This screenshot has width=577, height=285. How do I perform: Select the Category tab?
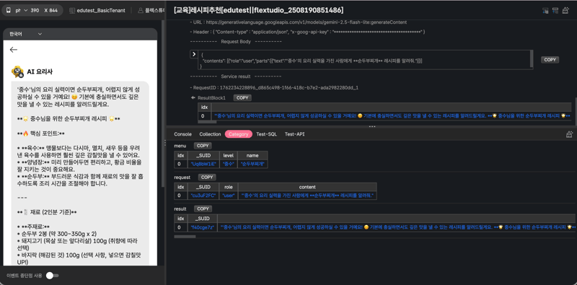coord(239,134)
